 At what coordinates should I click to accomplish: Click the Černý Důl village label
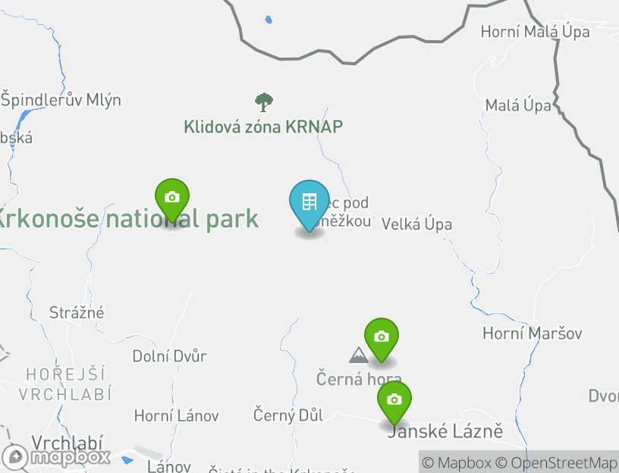(288, 415)
